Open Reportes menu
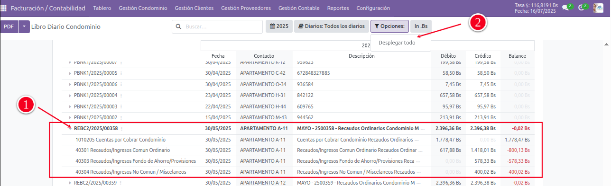The height and width of the screenshot is (186, 611). (338, 8)
